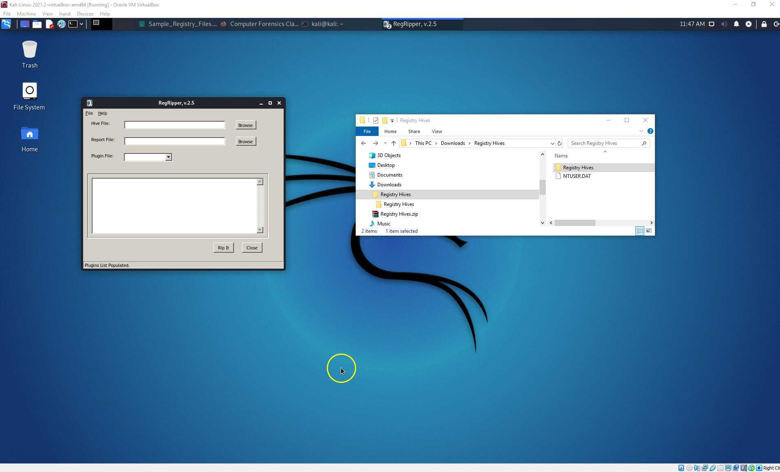Open the File menu in RegRipper
780x472 pixels.
click(x=89, y=113)
